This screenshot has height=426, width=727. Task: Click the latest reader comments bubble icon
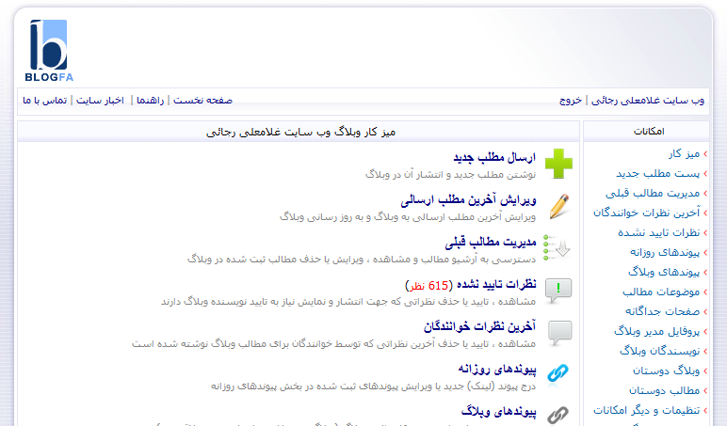[558, 332]
